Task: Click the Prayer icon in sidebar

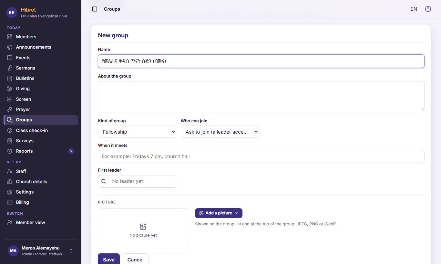Action: point(10,109)
